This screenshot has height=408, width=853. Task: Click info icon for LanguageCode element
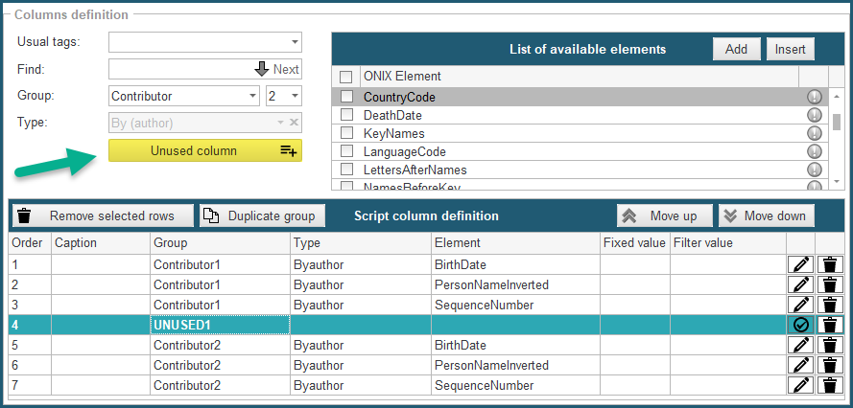tap(814, 151)
